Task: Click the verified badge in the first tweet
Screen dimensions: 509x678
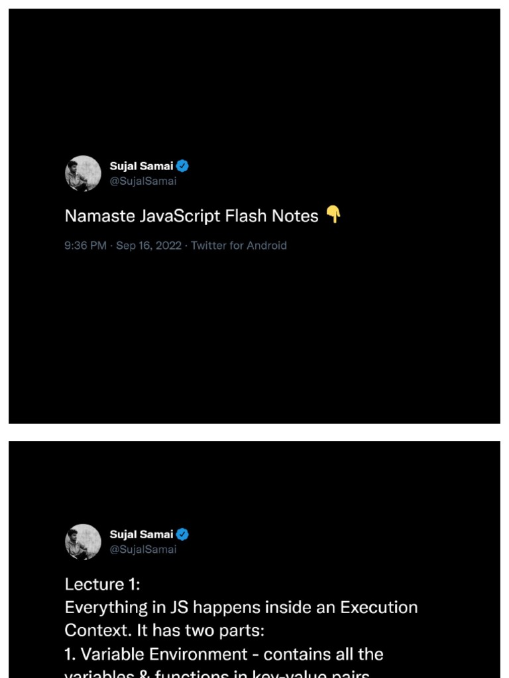Action: point(183,166)
